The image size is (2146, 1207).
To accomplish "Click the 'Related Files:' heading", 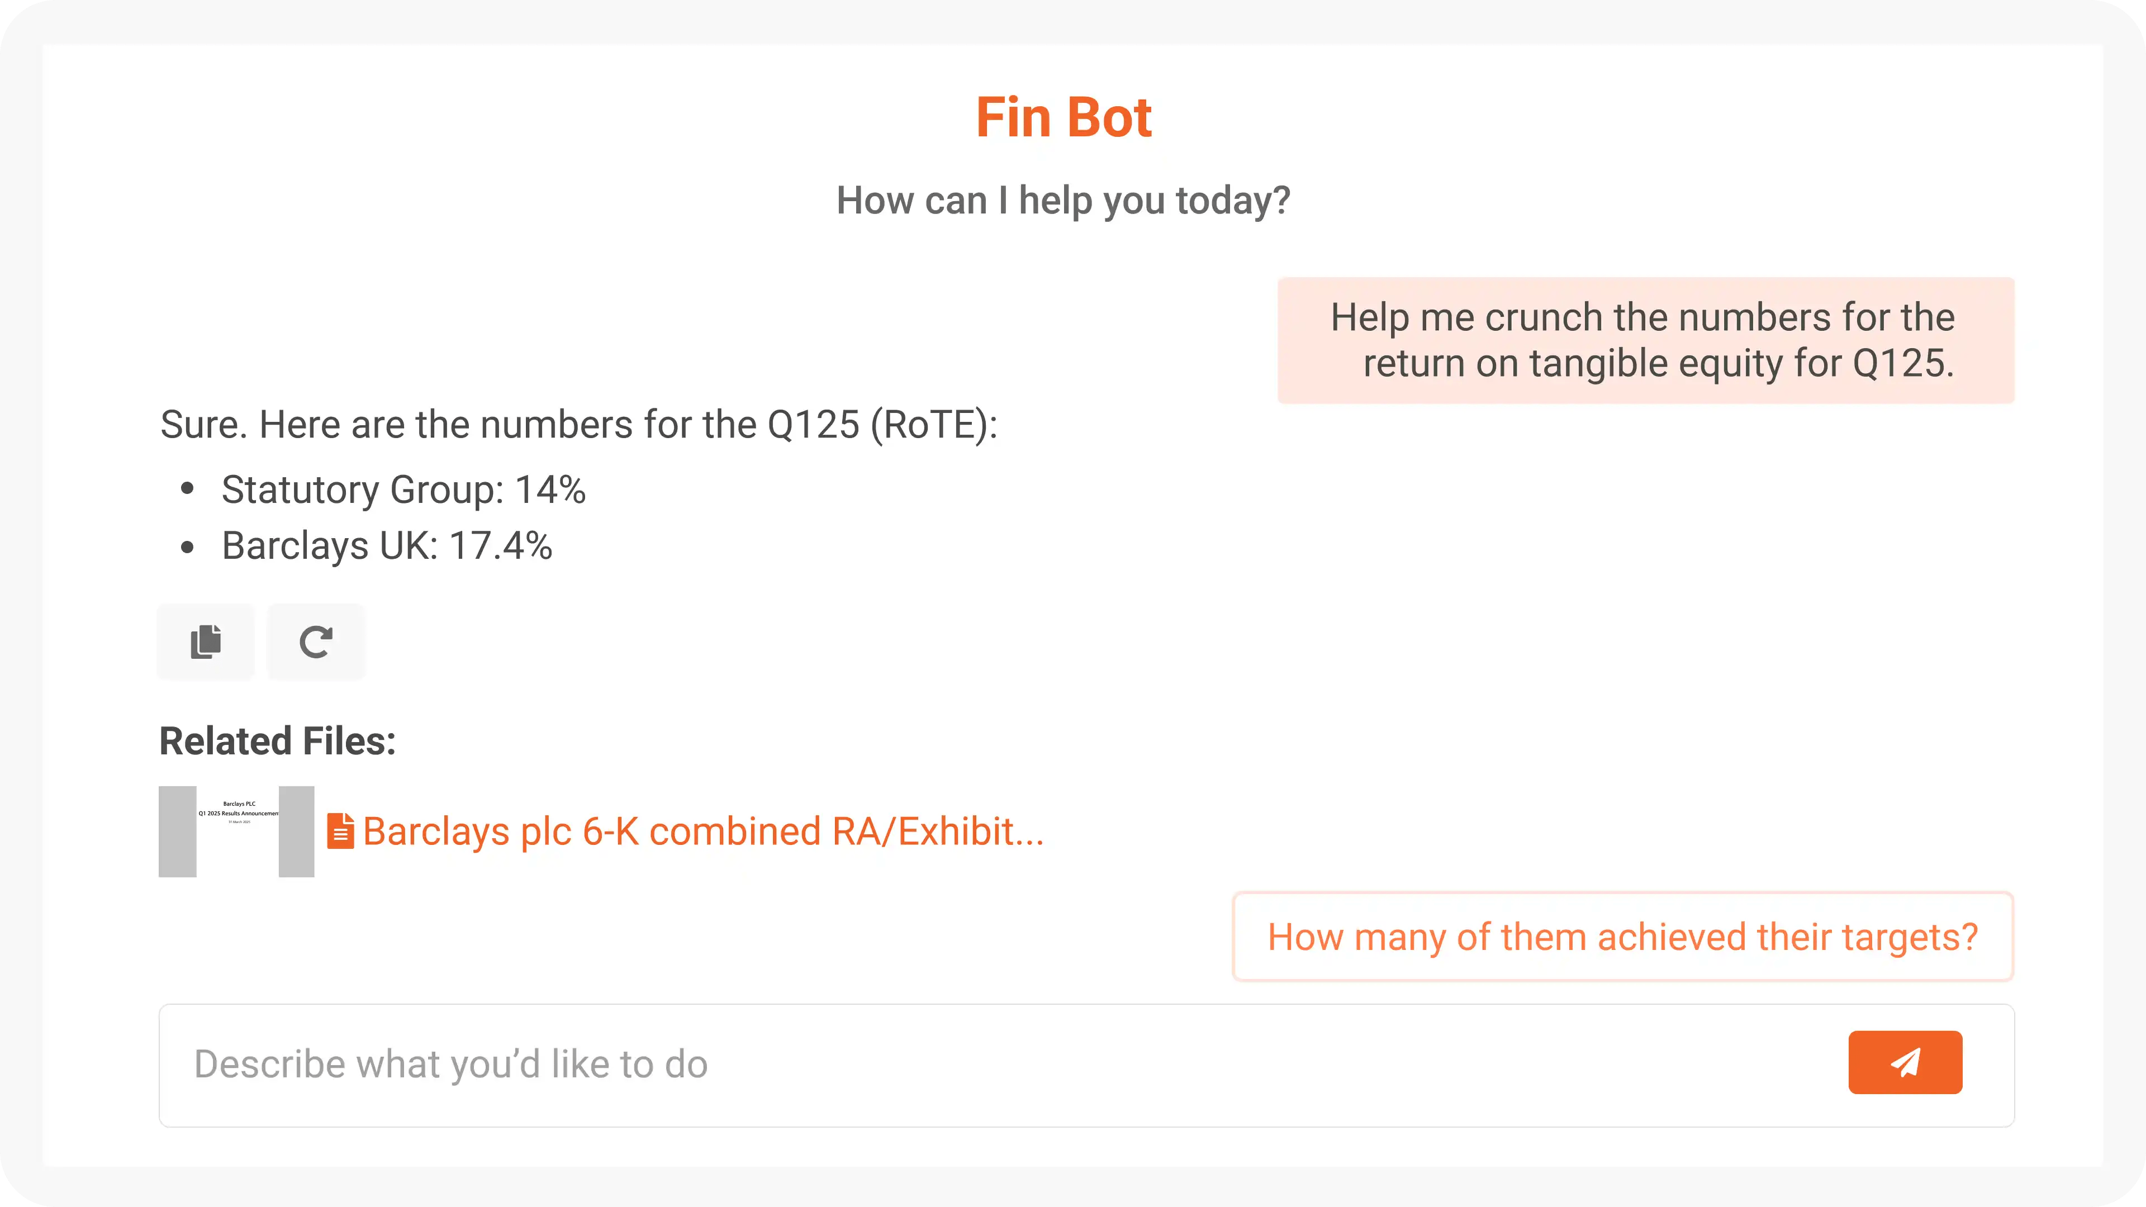I will [x=277, y=740].
